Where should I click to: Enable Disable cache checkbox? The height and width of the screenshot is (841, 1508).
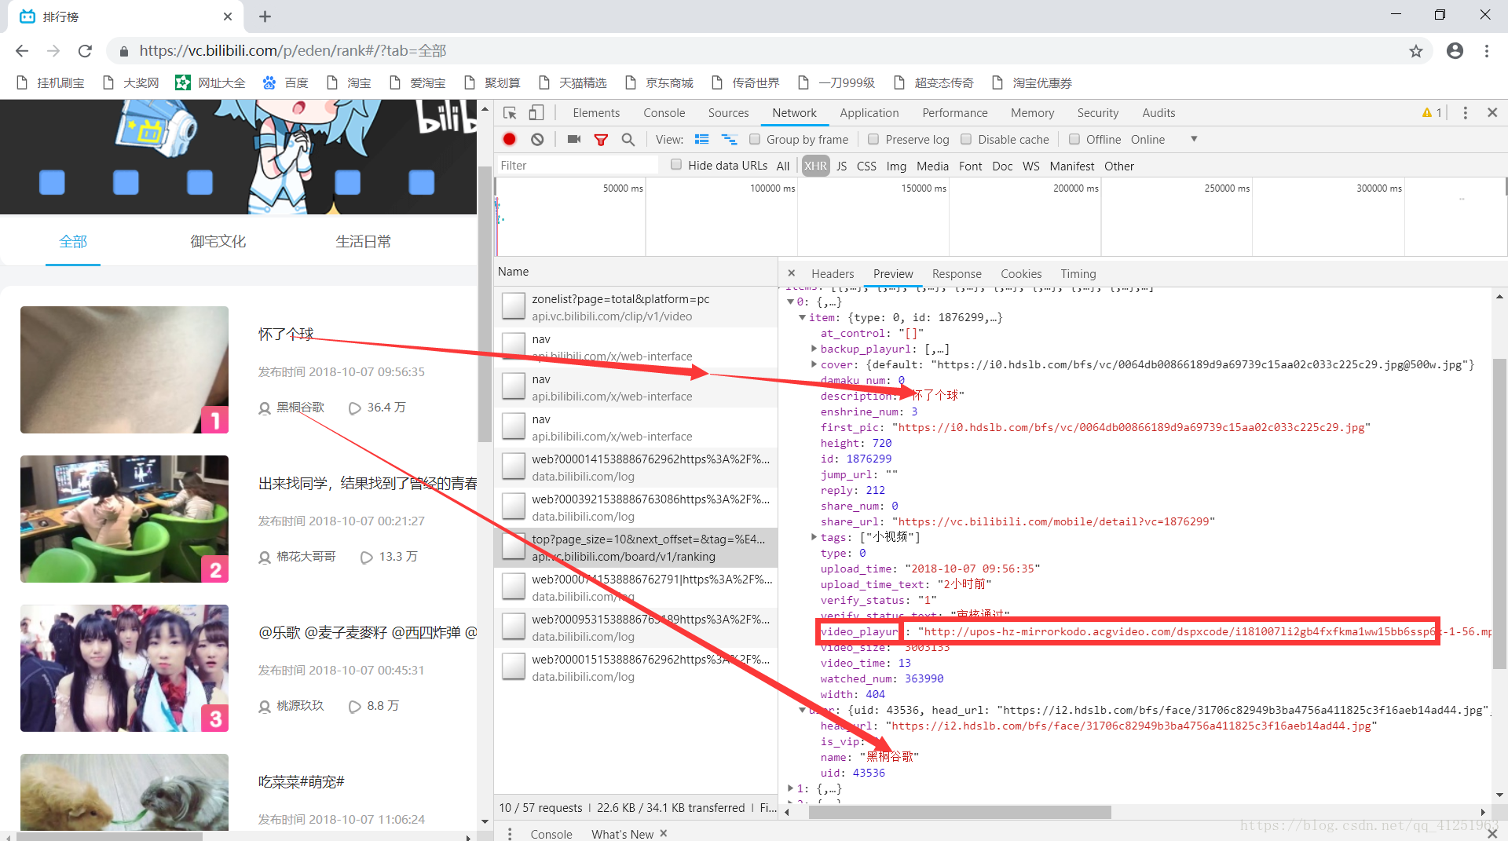click(966, 139)
